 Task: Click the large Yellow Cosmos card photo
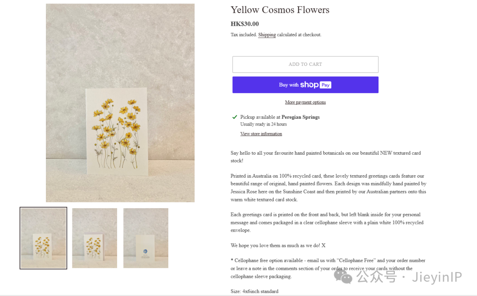120,103
